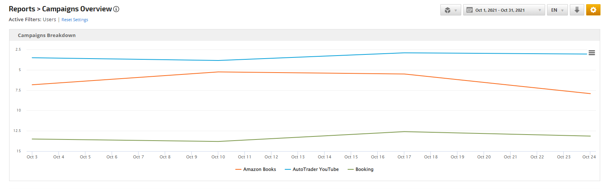
Task: Open the EN language dropdown
Action: tap(557, 10)
